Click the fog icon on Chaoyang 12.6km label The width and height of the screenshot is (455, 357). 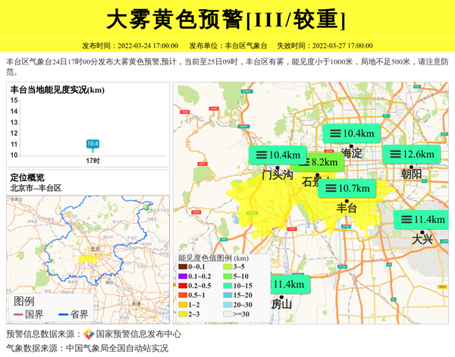pyautogui.click(x=393, y=154)
